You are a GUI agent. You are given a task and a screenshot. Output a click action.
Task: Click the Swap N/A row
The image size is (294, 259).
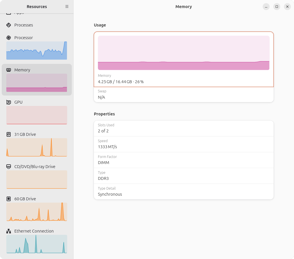[x=184, y=95]
